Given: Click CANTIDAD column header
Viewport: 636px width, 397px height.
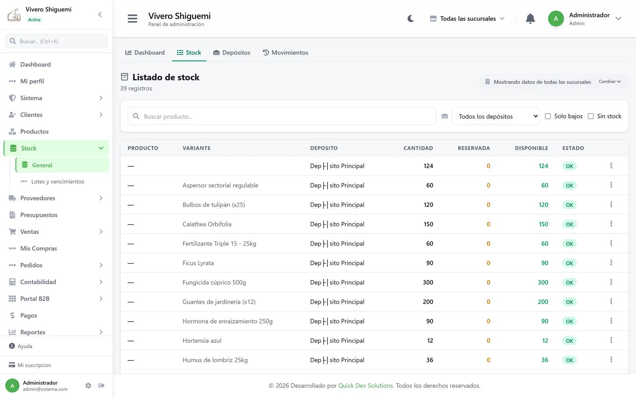Looking at the screenshot, I should click(418, 148).
